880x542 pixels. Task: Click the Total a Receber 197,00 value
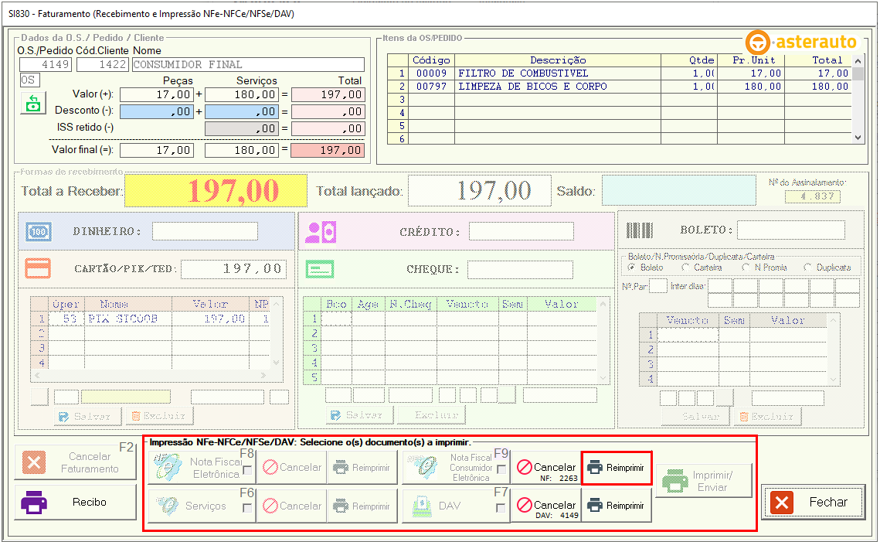click(216, 190)
